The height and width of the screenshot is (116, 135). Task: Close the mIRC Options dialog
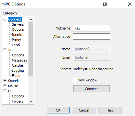pyautogui.click(x=130, y=4)
